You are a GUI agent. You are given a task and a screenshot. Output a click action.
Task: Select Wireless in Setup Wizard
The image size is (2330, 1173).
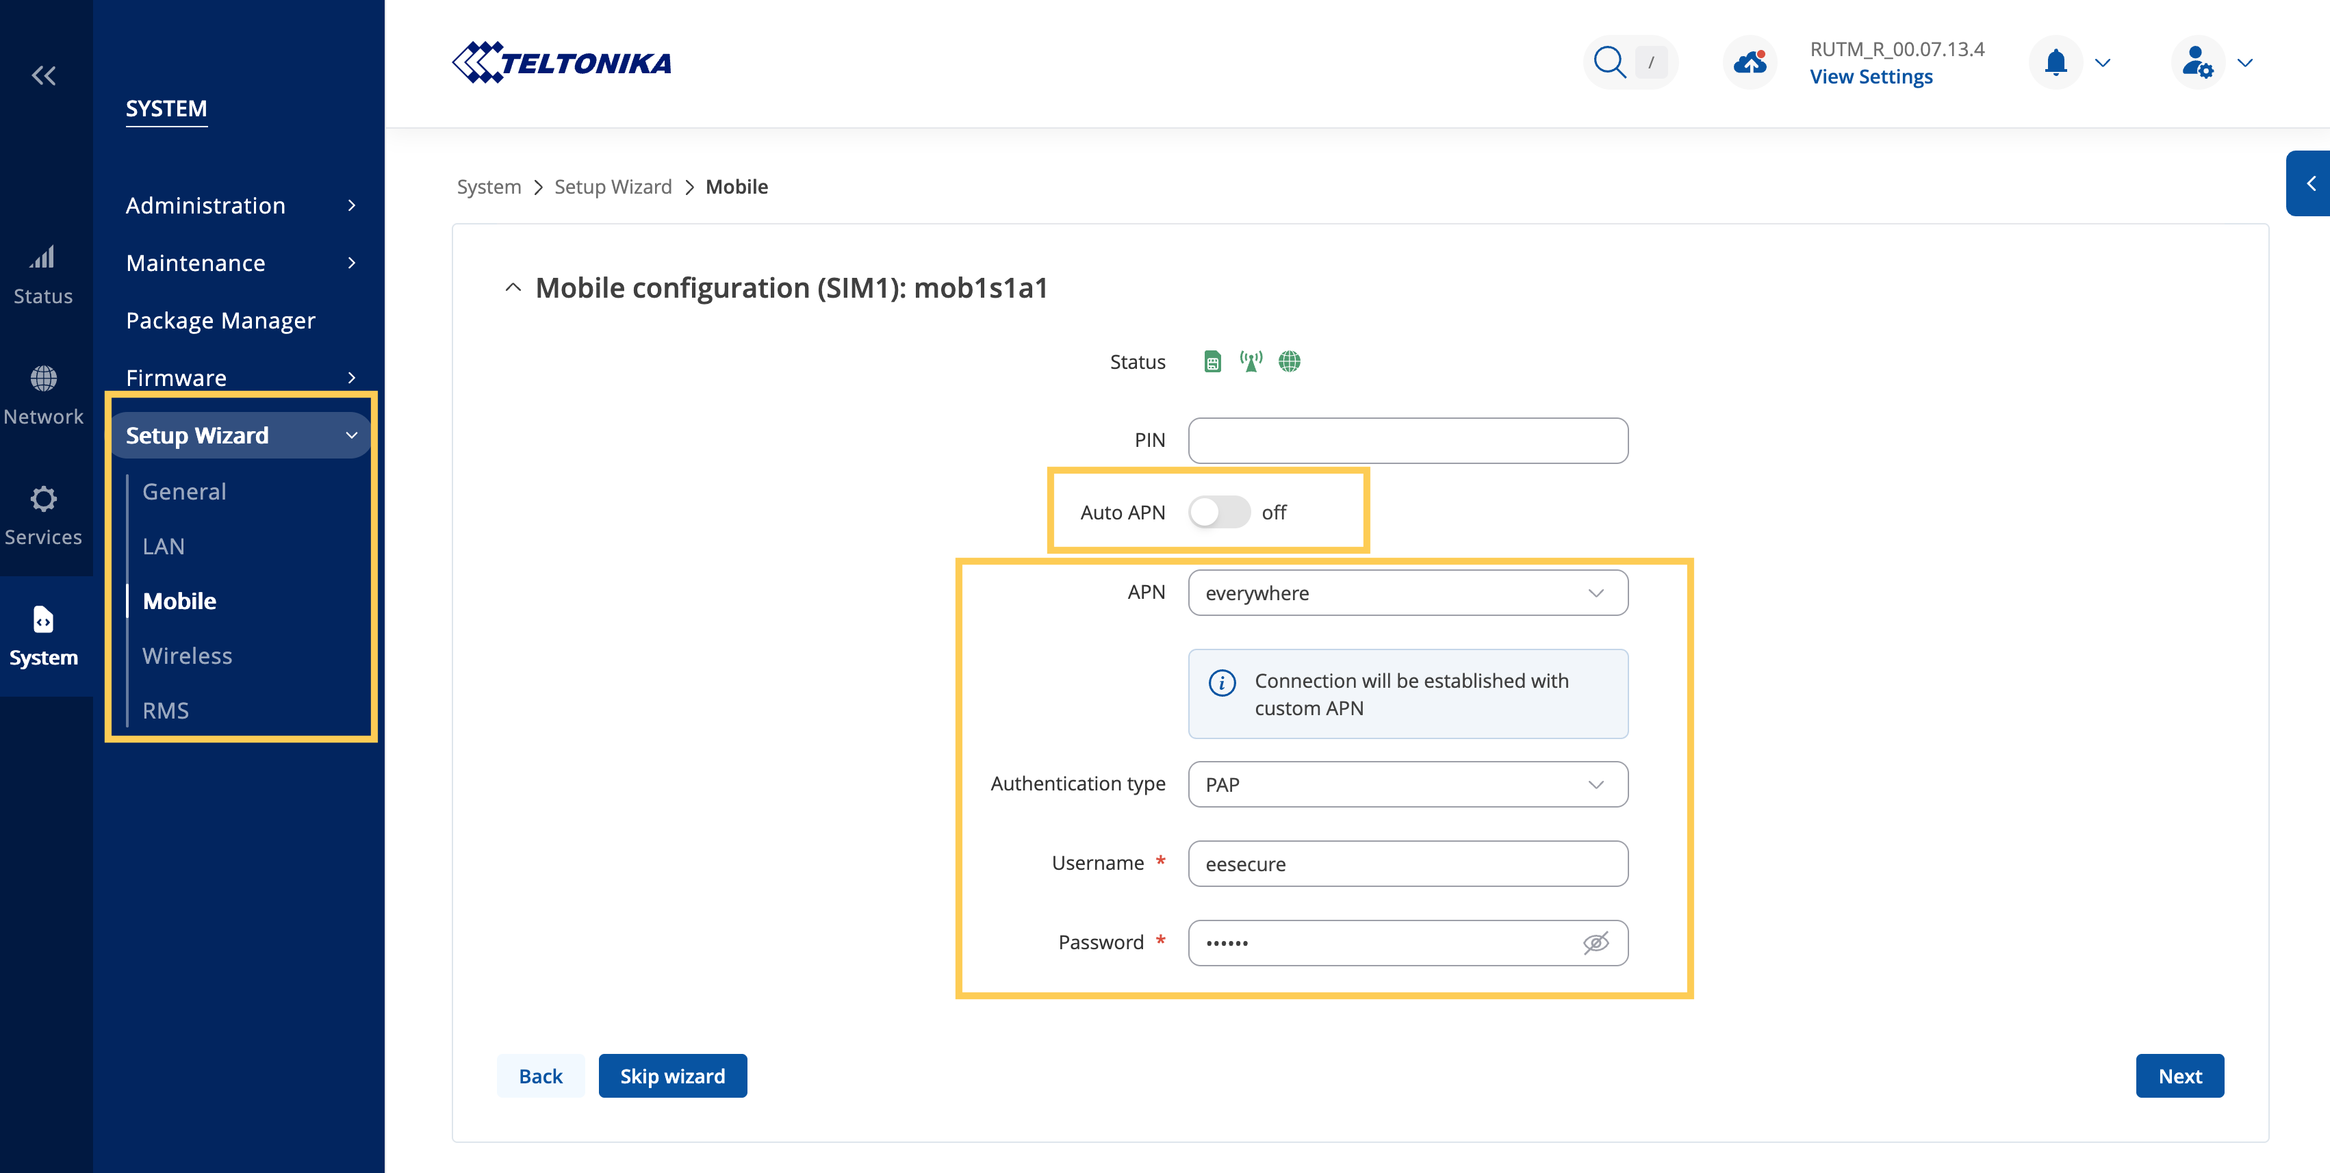(188, 656)
